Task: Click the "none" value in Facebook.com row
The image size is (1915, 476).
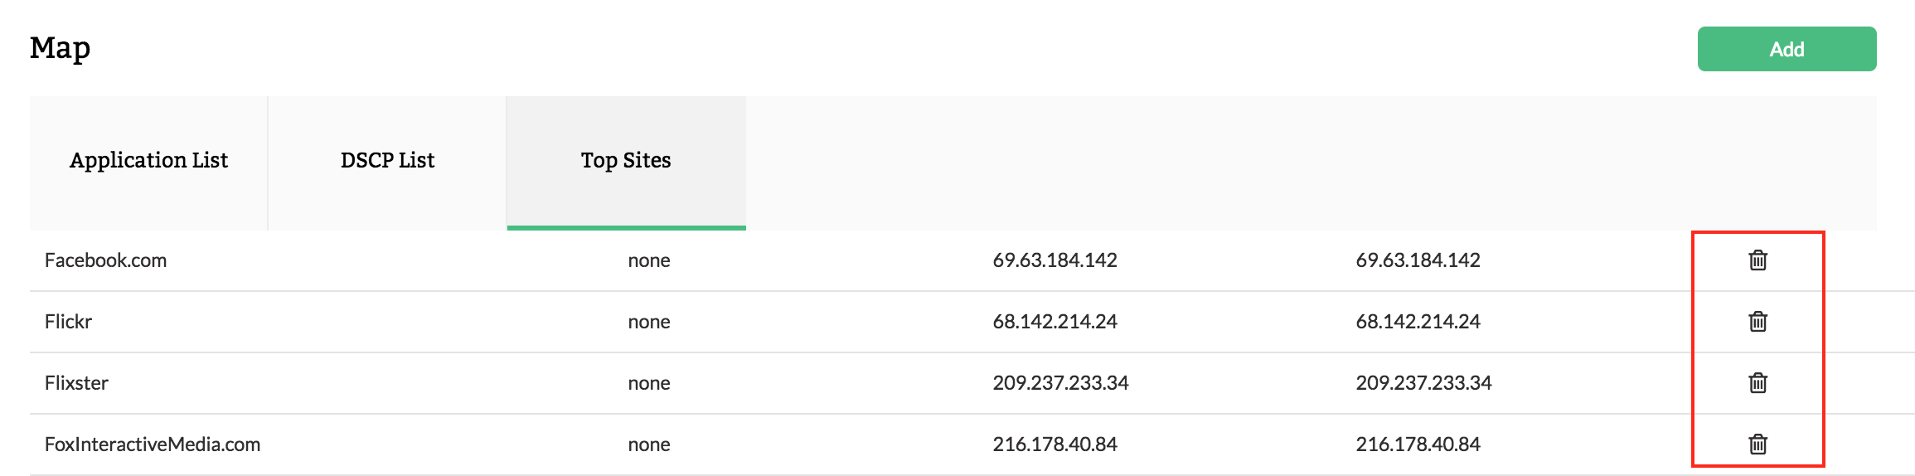Action: point(649,260)
